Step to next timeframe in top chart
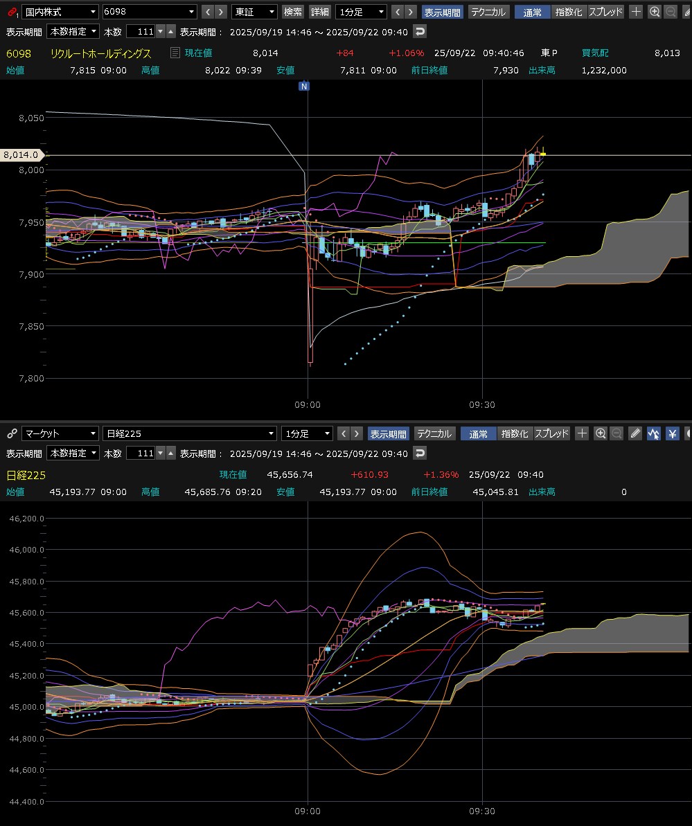The image size is (692, 826). 411,12
